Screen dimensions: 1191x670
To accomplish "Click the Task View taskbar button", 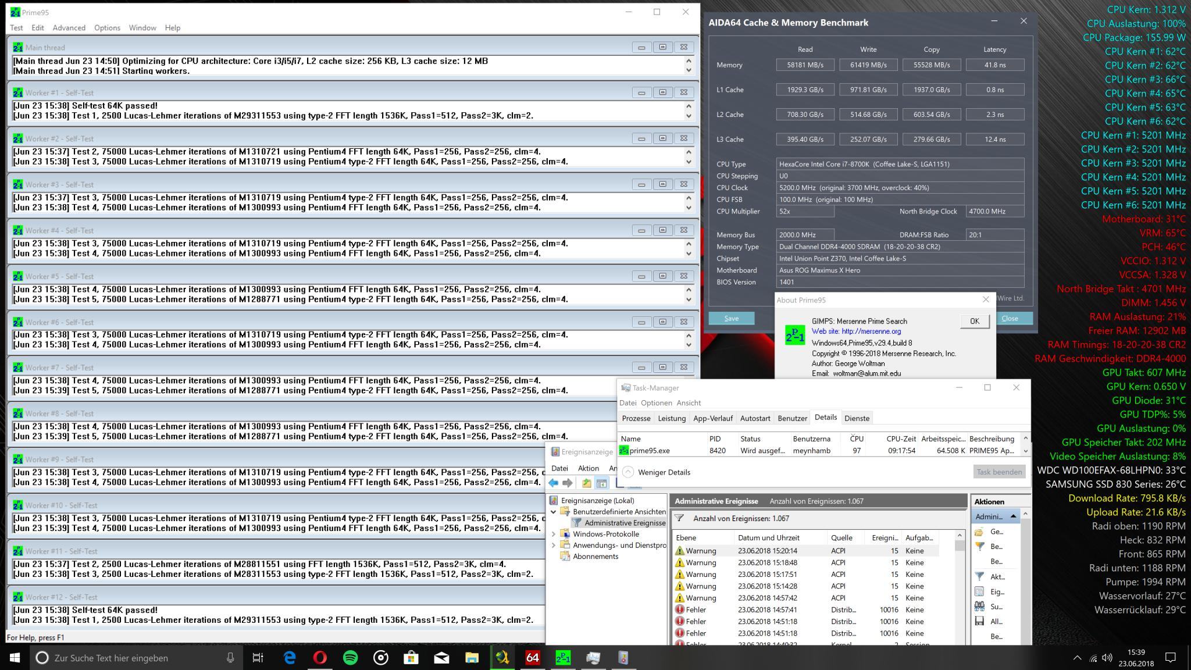I will click(x=258, y=658).
